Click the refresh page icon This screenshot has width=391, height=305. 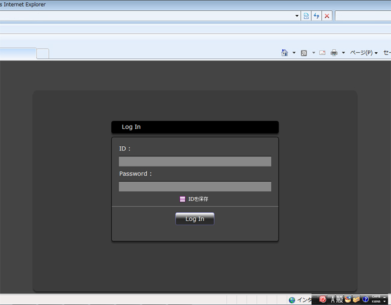316,16
